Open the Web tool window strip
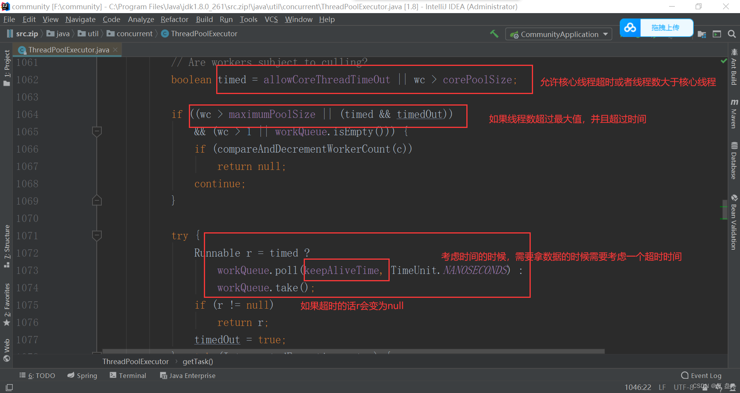The width and height of the screenshot is (740, 393). coord(7,350)
